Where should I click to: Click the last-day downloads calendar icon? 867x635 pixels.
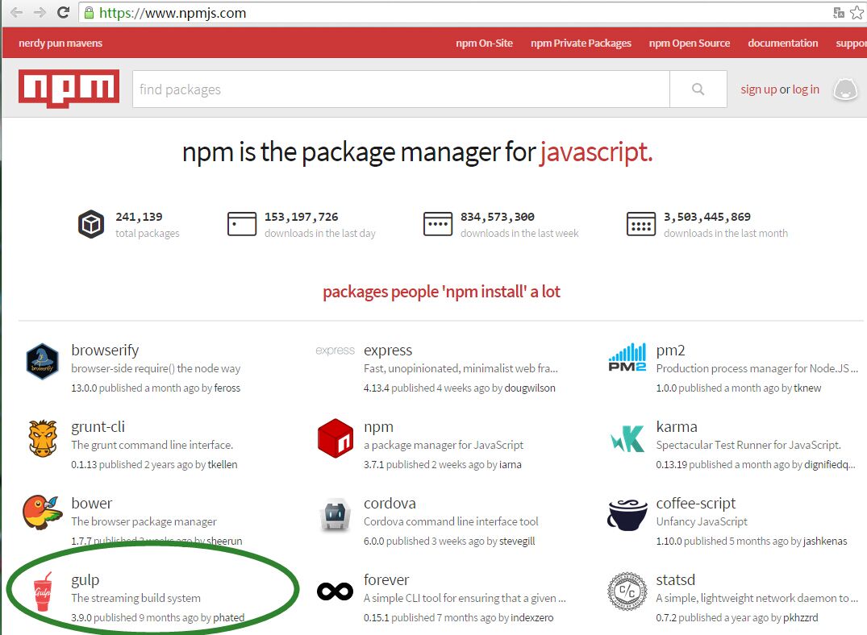[242, 224]
